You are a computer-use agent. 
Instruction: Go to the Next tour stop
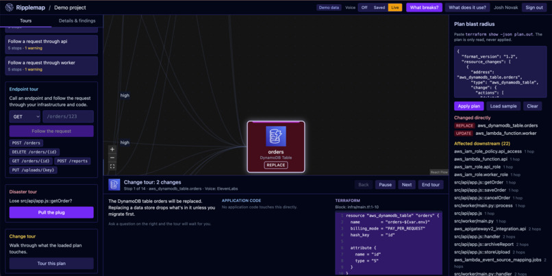(x=407, y=184)
